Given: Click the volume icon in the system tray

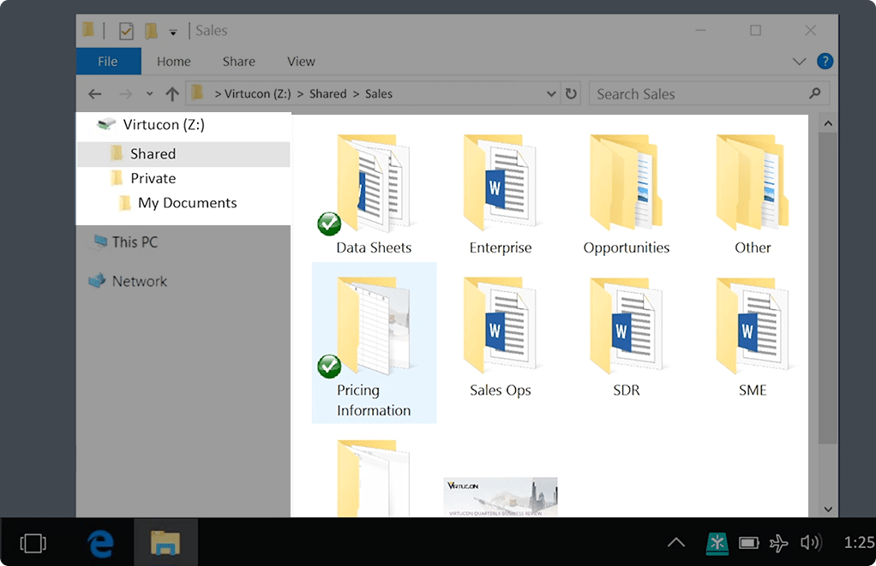Looking at the screenshot, I should click(811, 542).
